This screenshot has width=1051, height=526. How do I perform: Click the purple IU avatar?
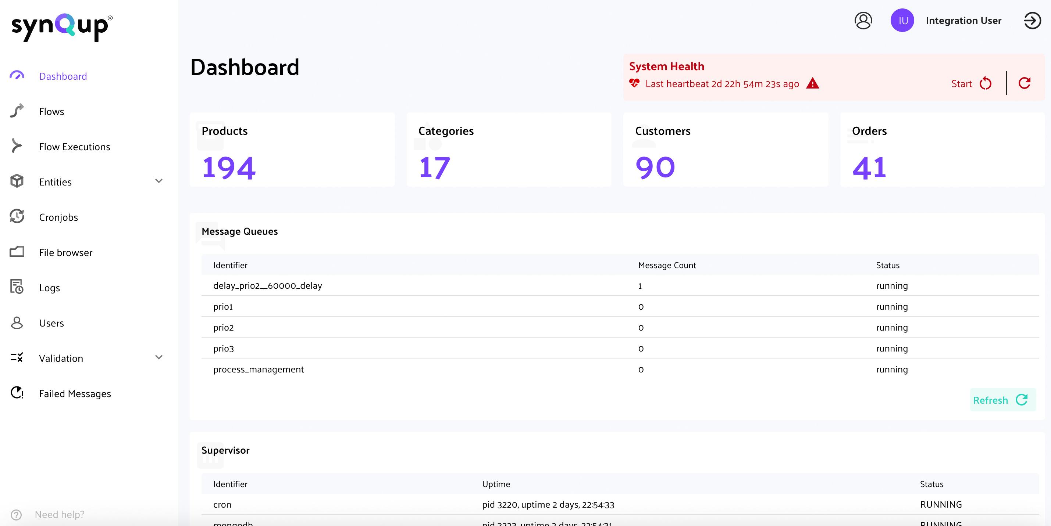tap(902, 20)
